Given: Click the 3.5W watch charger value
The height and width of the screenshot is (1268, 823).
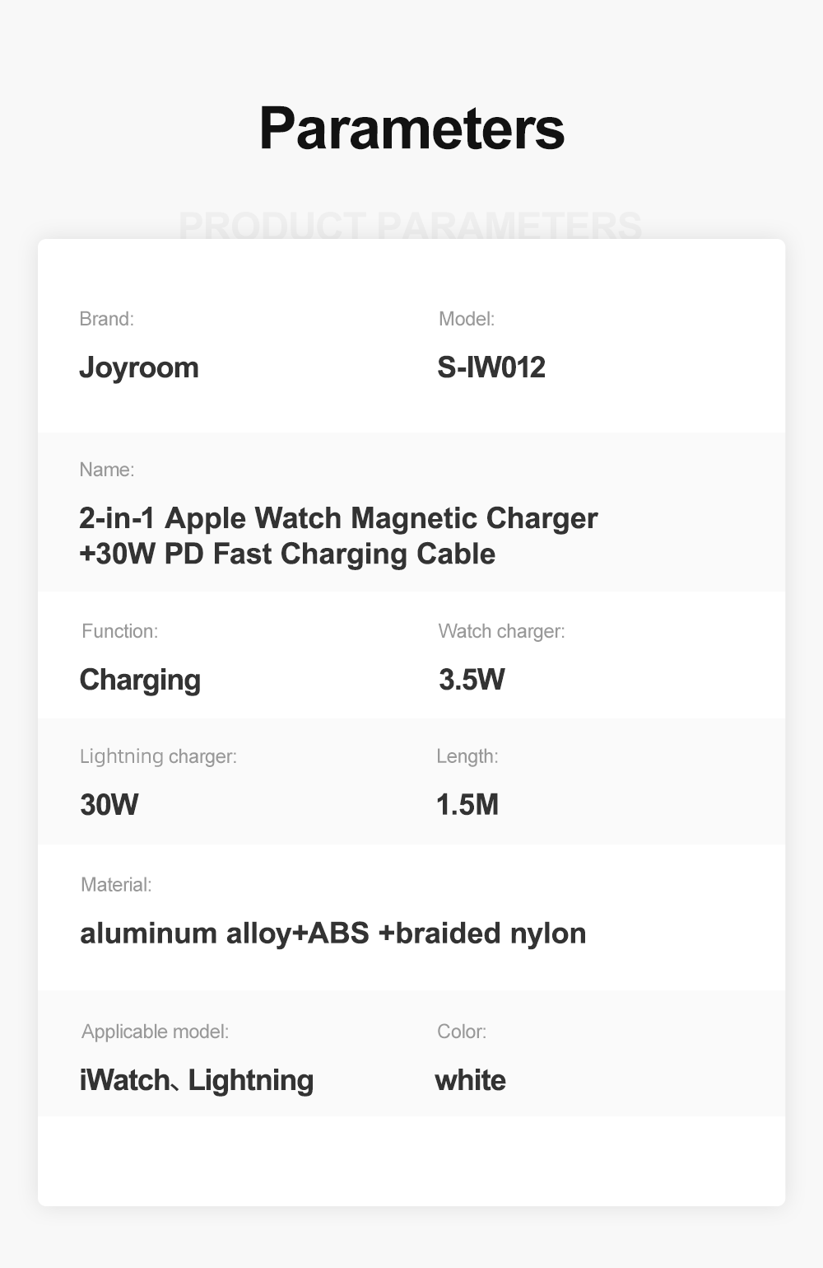Looking at the screenshot, I should (472, 680).
